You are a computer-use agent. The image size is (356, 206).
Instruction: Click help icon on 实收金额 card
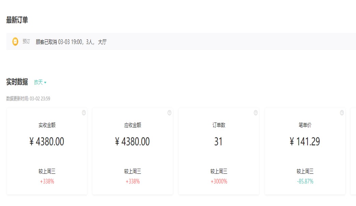tap(84, 113)
